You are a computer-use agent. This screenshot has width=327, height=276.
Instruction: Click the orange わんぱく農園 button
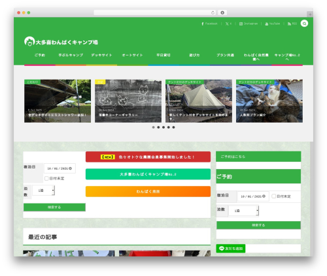(x=148, y=191)
